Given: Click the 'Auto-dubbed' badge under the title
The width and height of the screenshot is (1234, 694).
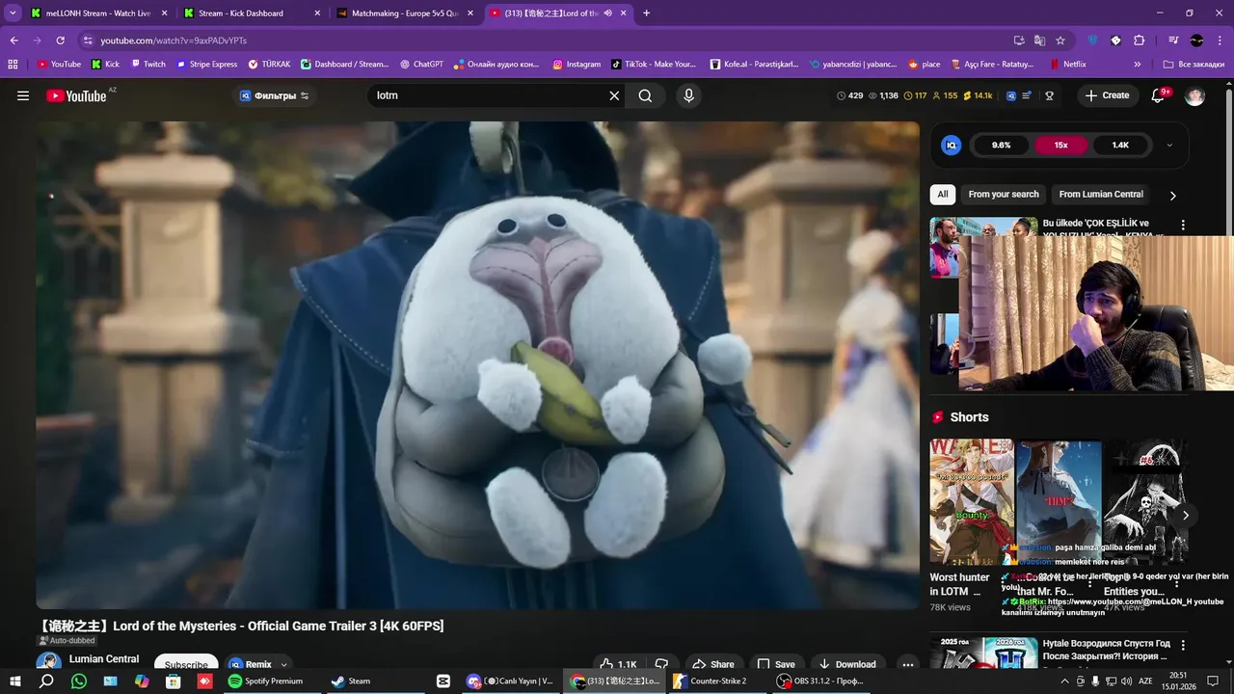Looking at the screenshot, I should click(67, 641).
